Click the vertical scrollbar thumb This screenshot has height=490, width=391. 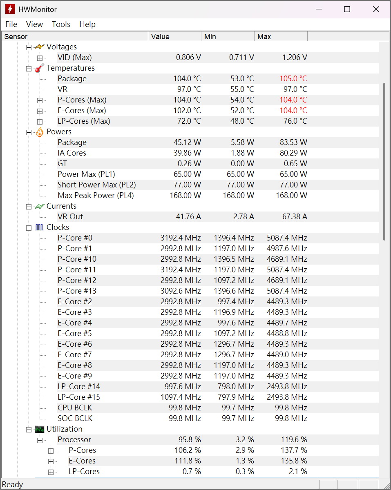384,161
